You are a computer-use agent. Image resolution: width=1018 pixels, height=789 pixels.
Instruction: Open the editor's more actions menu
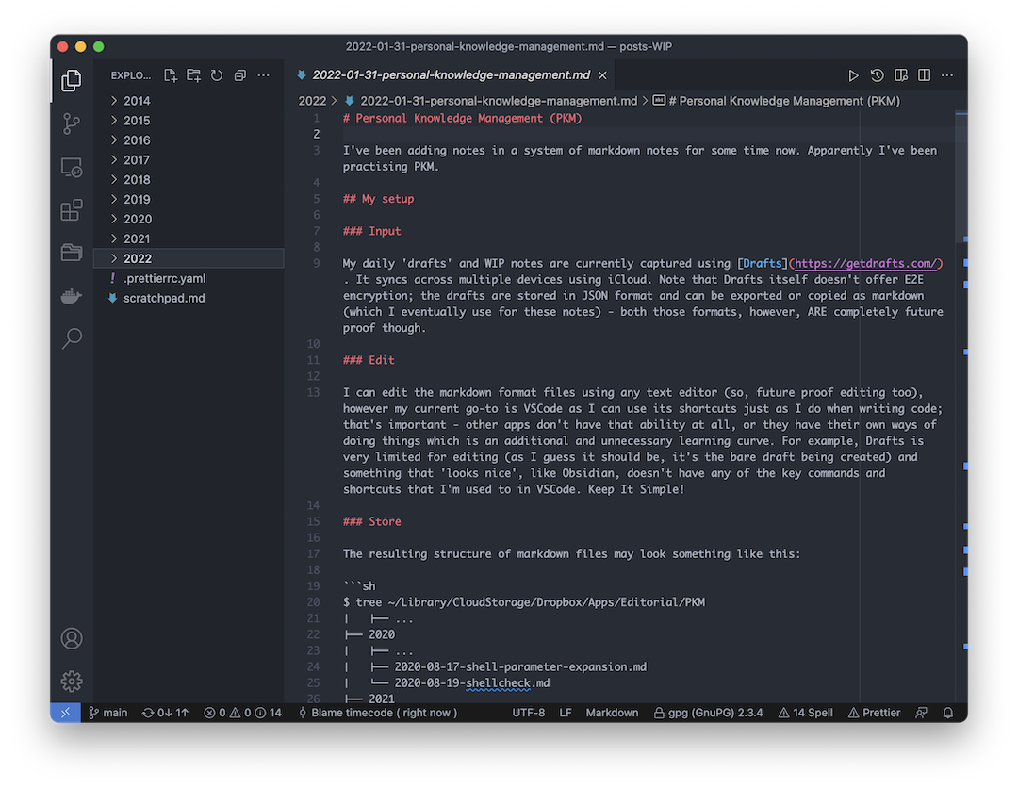coord(946,74)
